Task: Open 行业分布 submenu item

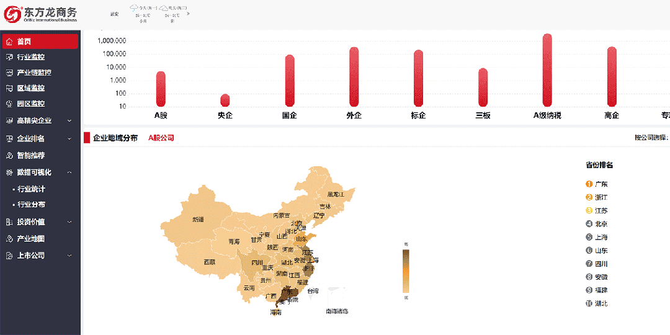Action: [31, 205]
